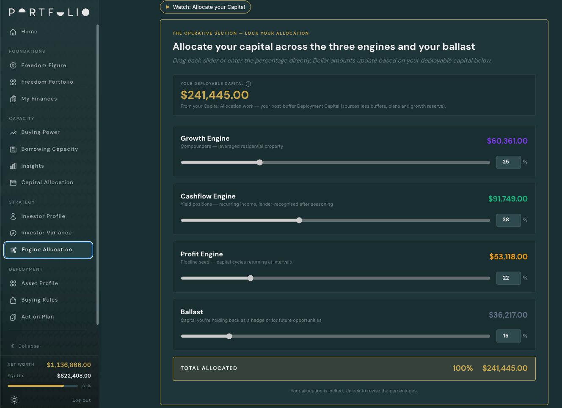Log out of the account
The image size is (562, 408).
(82, 400)
